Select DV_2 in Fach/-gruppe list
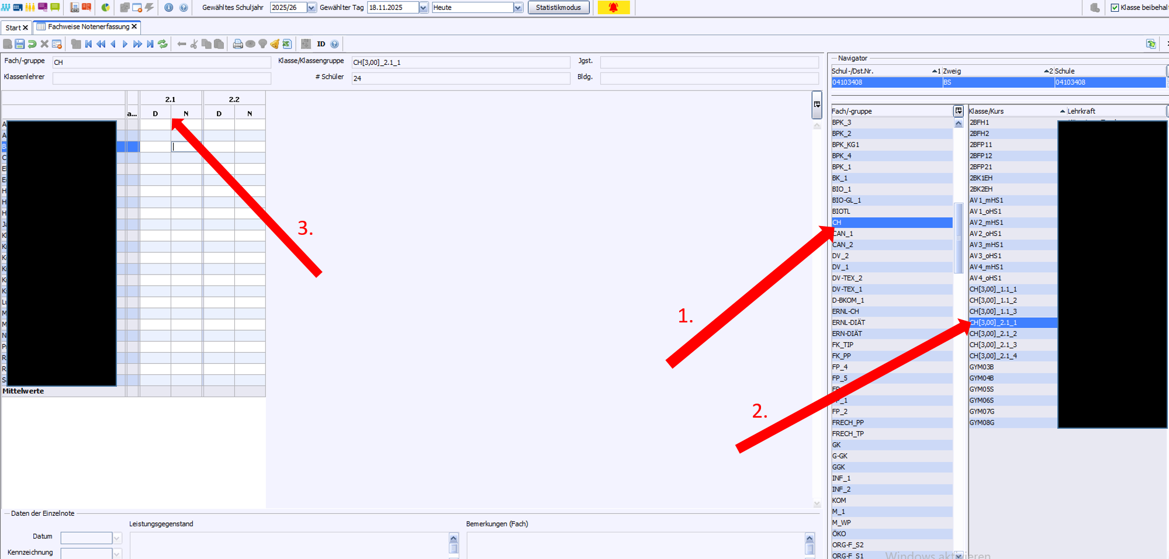This screenshot has height=559, width=1169. (x=841, y=256)
